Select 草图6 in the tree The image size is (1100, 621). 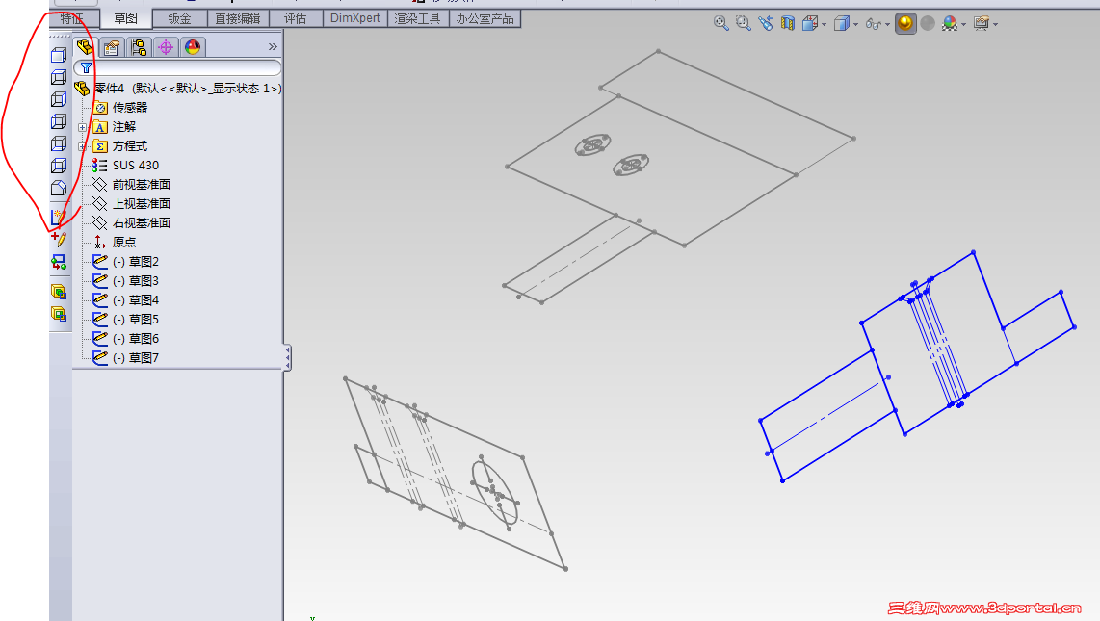(x=136, y=339)
